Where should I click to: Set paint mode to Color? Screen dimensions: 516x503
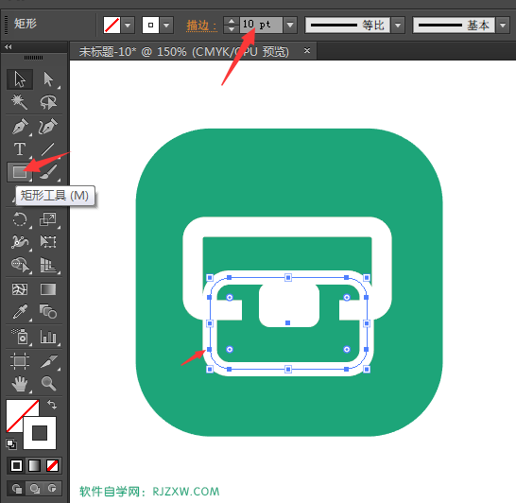coord(16,466)
